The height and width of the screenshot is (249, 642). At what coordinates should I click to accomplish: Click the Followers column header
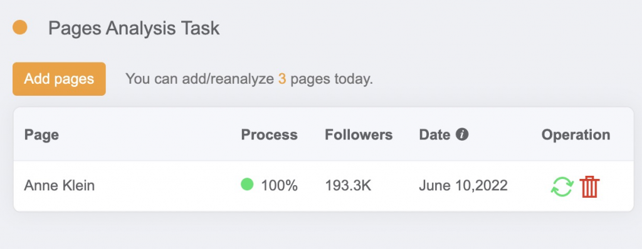pyautogui.click(x=359, y=135)
